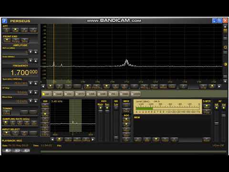Increase the Wheel Step value
This screenshot has height=172, width=229.
coord(36,101)
